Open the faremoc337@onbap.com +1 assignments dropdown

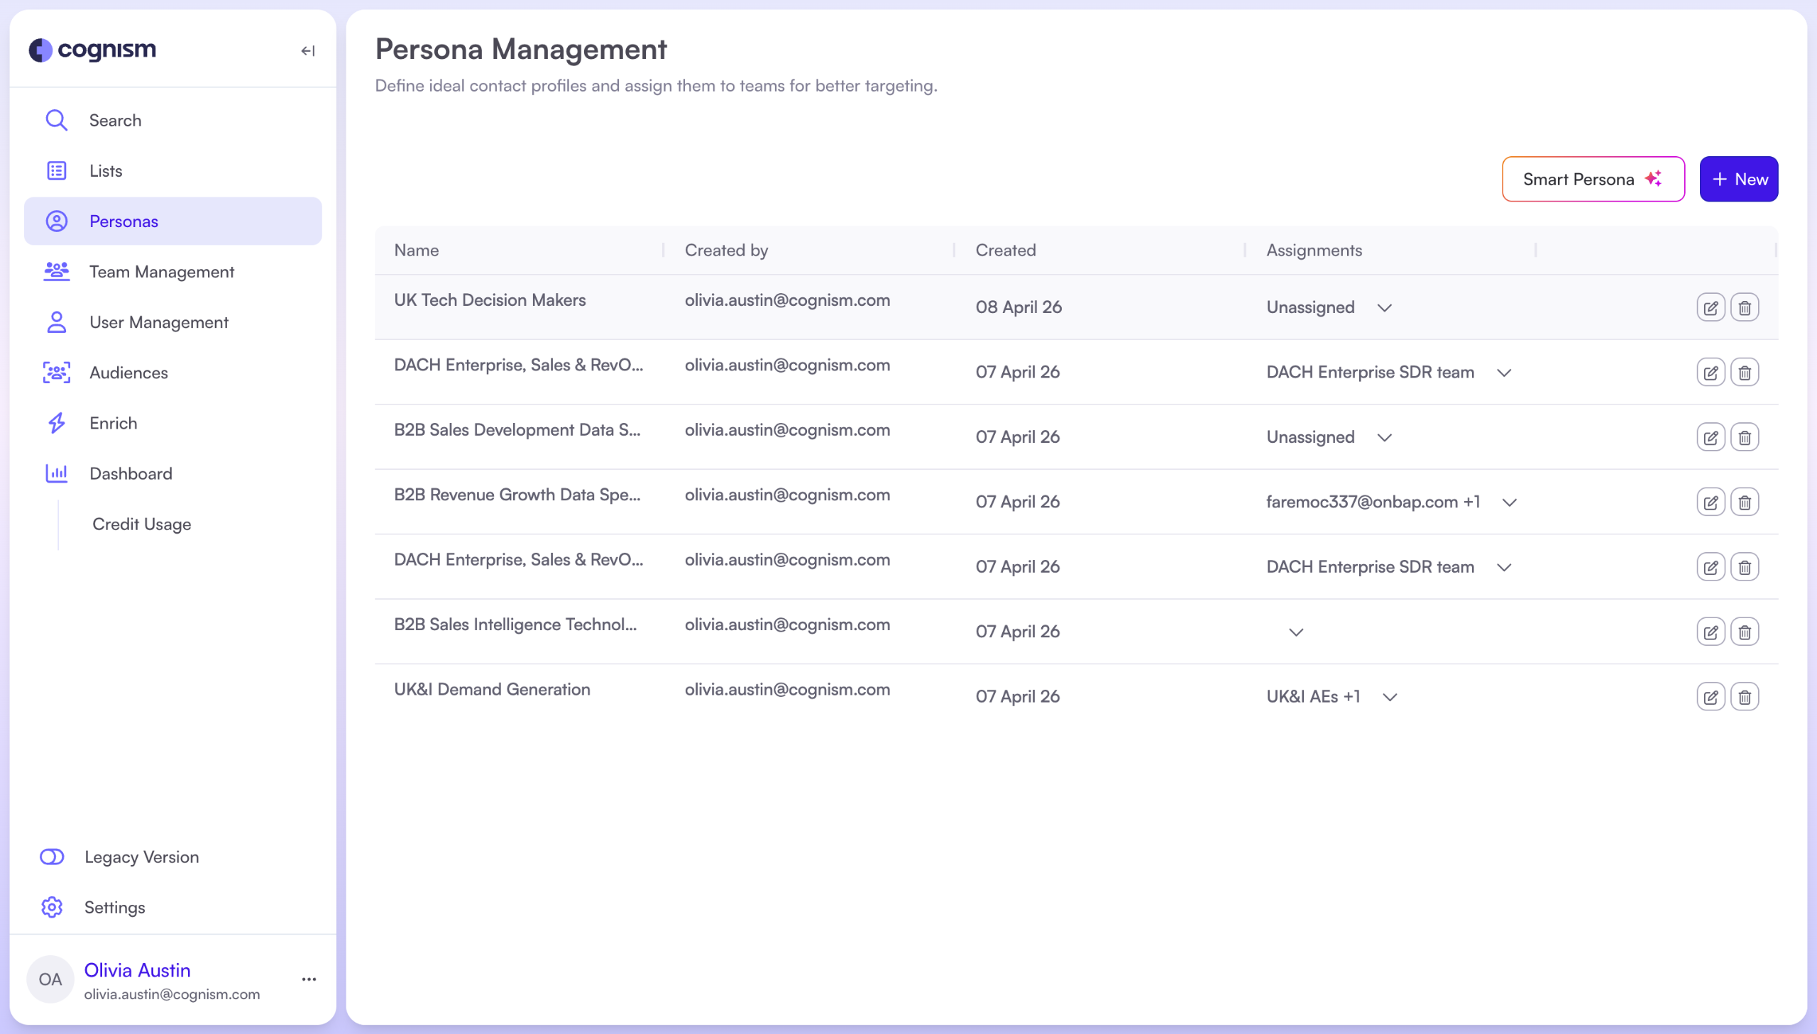[x=1509, y=502]
